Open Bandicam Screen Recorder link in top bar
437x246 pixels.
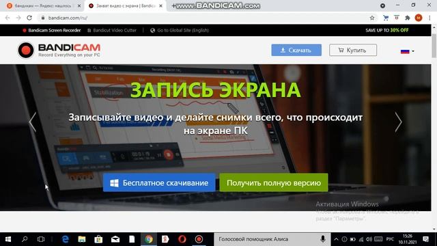click(52, 30)
